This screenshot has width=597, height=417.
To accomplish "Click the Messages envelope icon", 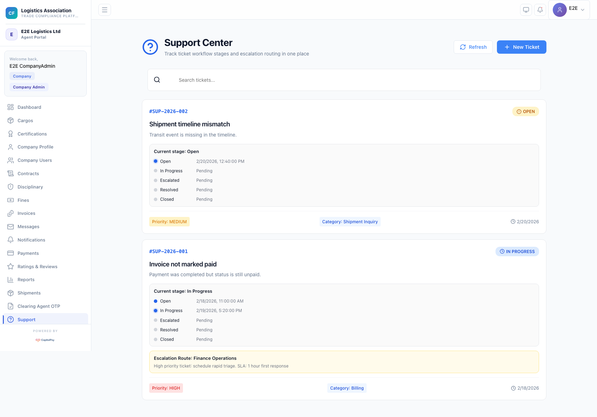I will tap(11, 227).
